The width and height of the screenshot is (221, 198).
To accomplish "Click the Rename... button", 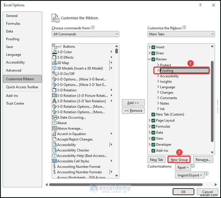I will pos(203,160).
